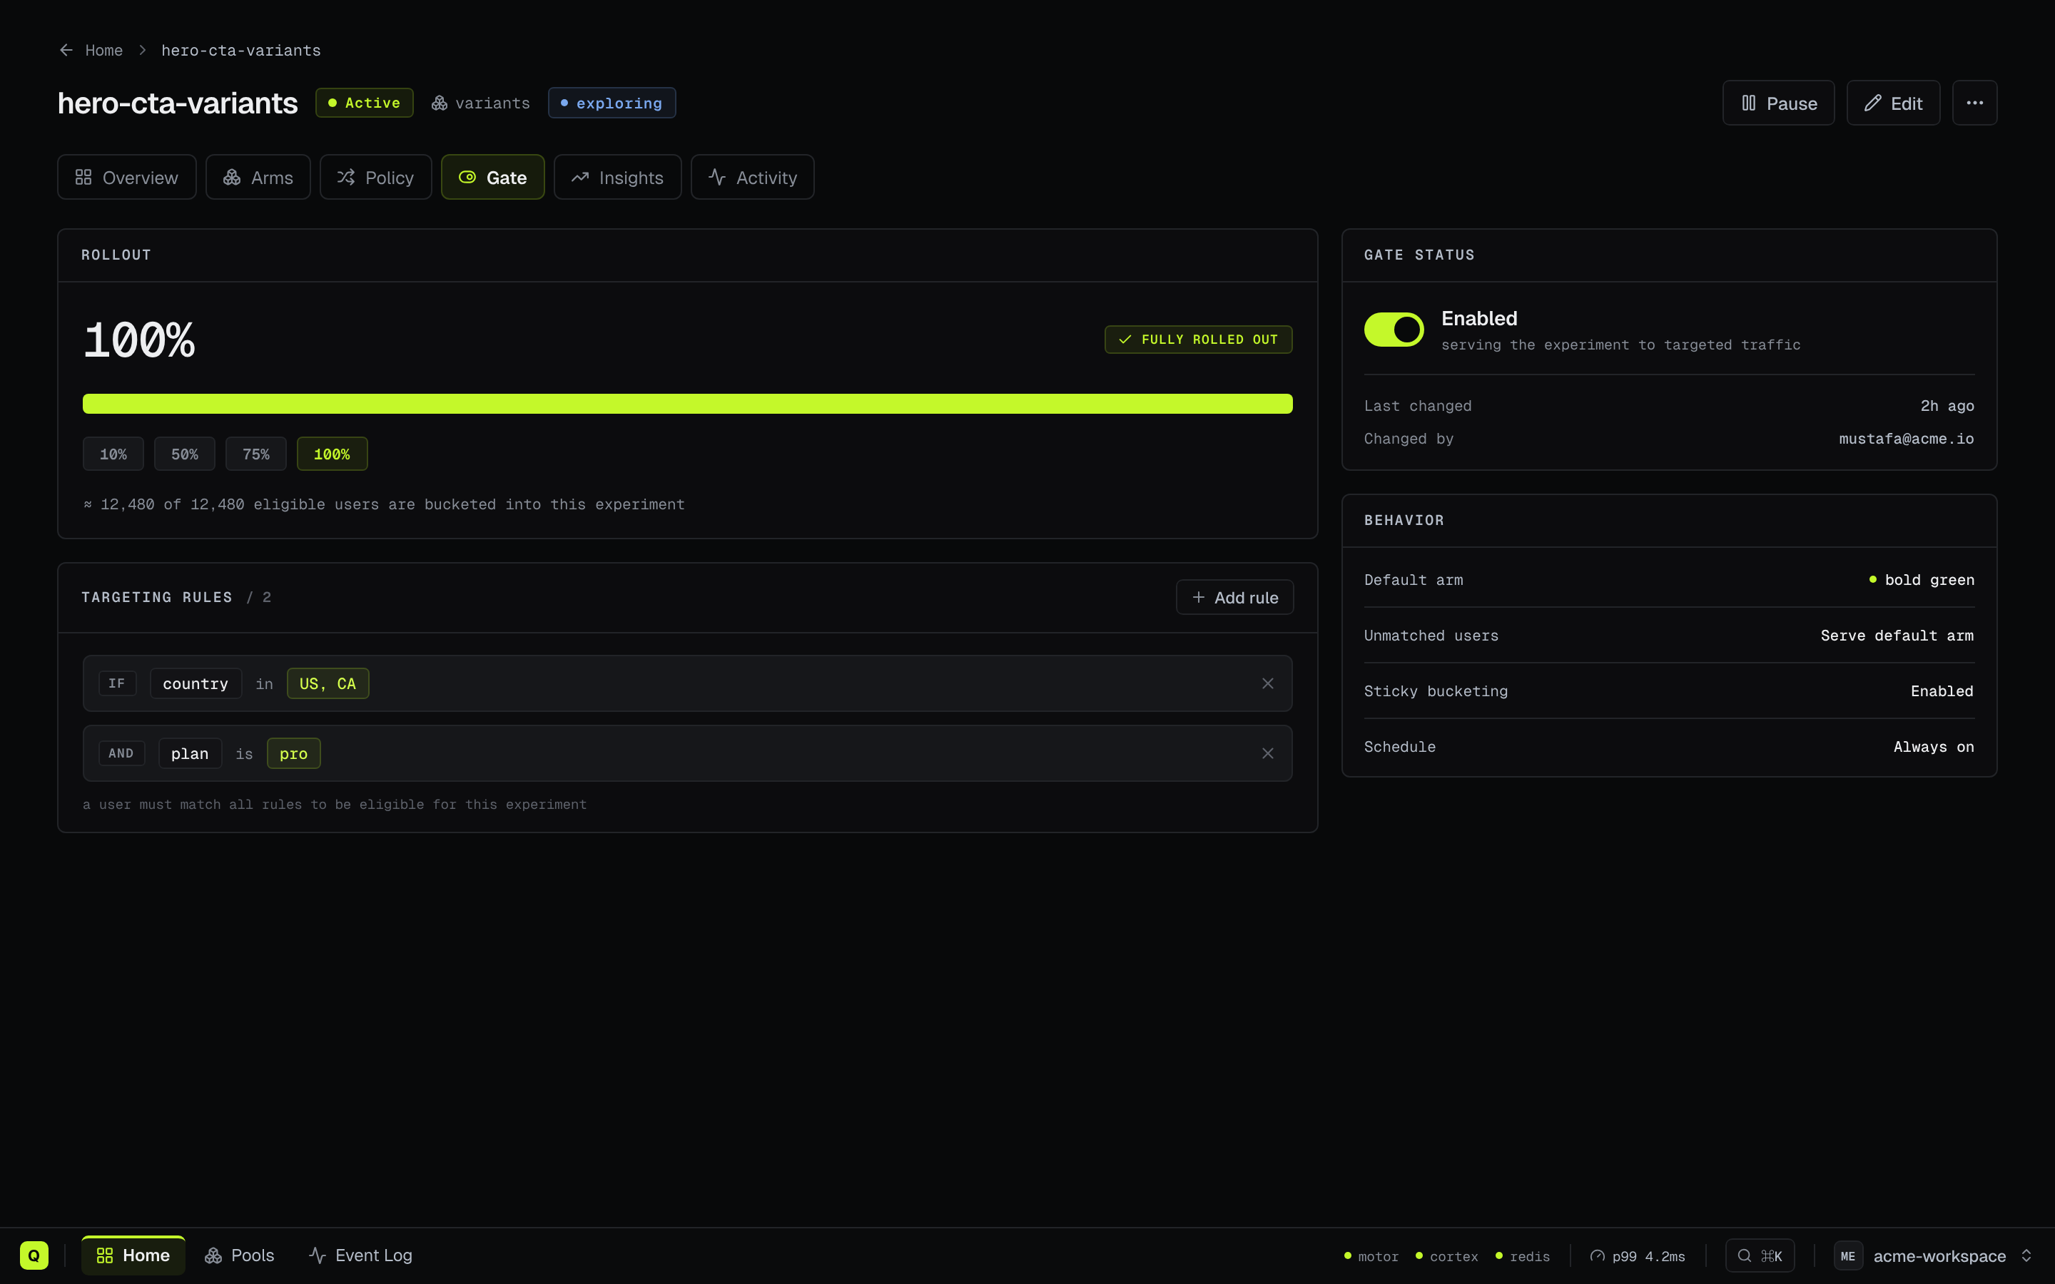Click the Active status badge
Screen dimensions: 2055x1284
pos(365,103)
